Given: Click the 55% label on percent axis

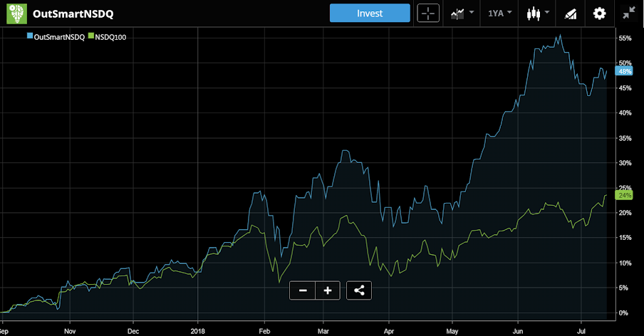Looking at the screenshot, I should point(625,38).
